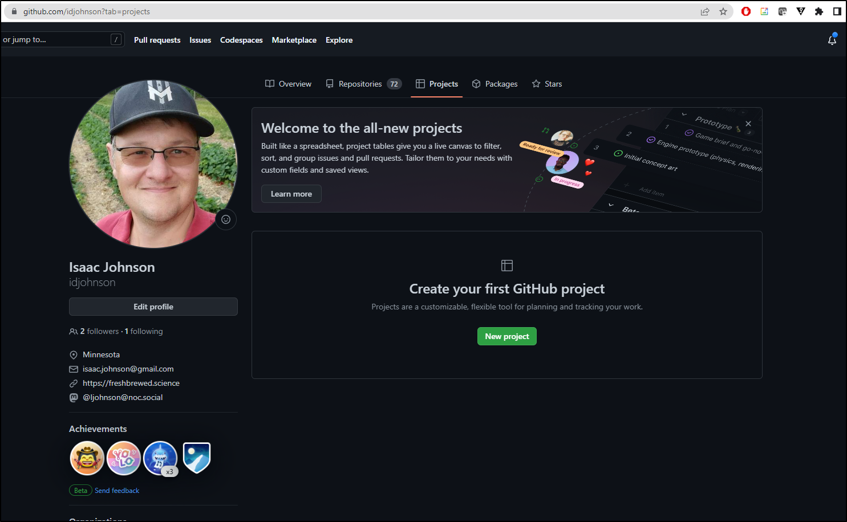
Task: Click the multicolor square extension icon
Action: tap(764, 11)
